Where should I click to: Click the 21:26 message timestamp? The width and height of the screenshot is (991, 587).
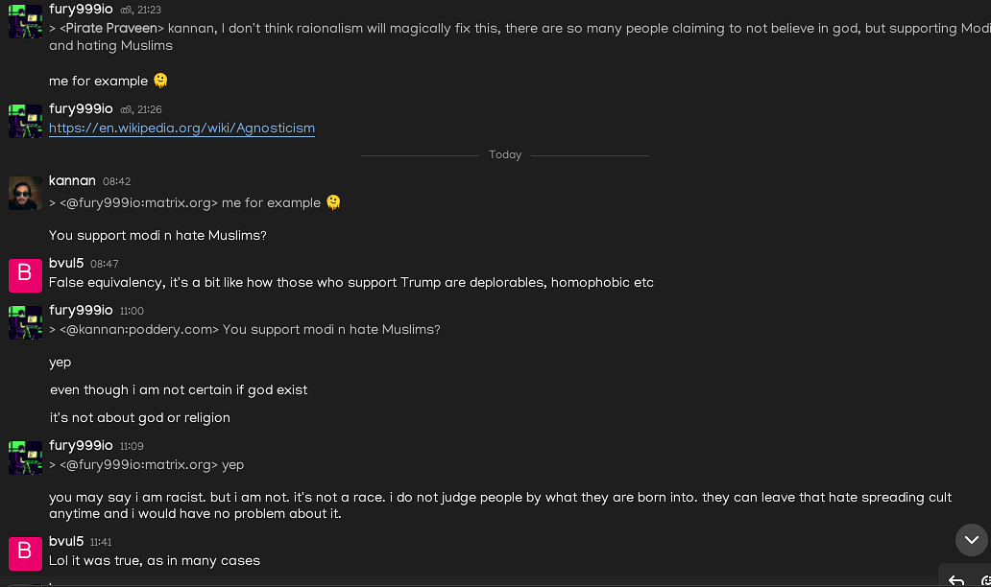(149, 110)
